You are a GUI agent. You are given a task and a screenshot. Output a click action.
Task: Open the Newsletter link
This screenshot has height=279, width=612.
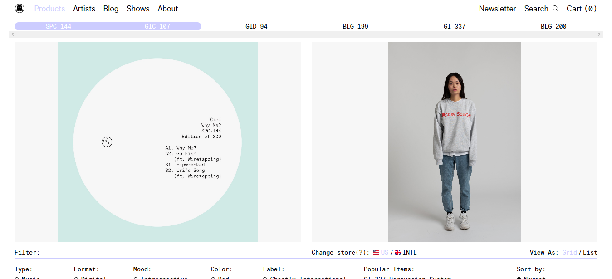497,9
